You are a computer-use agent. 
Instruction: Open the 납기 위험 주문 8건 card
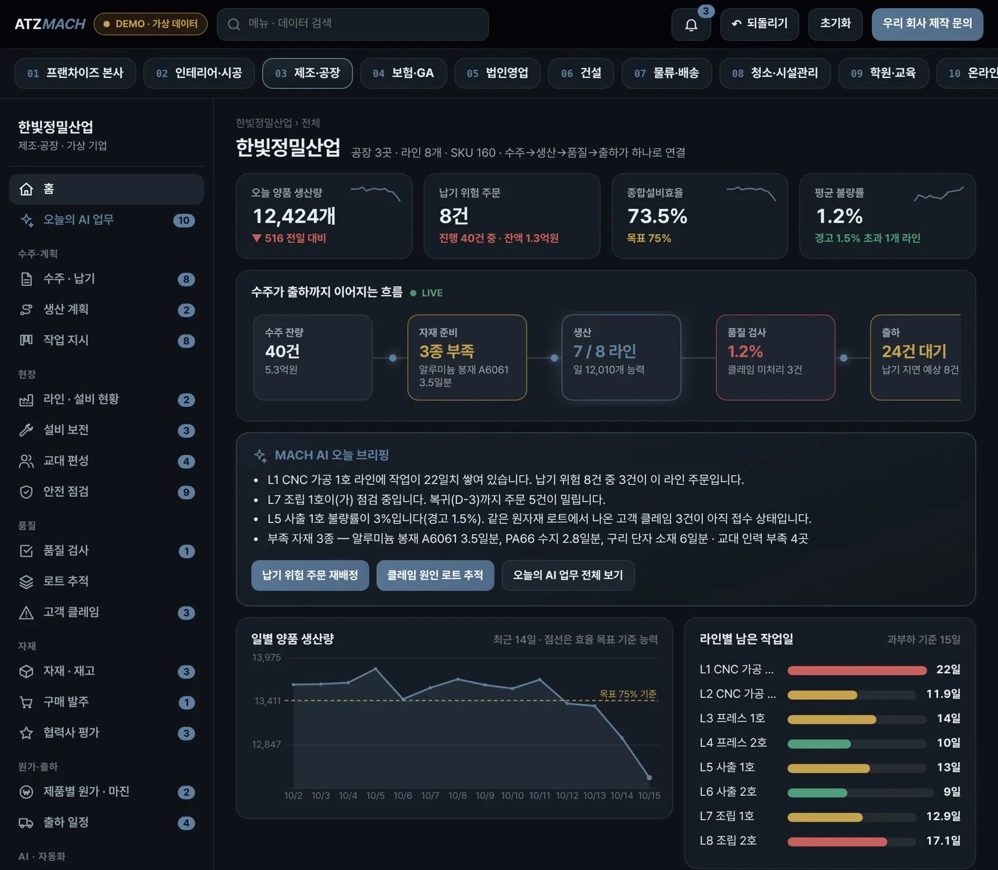pyautogui.click(x=511, y=216)
